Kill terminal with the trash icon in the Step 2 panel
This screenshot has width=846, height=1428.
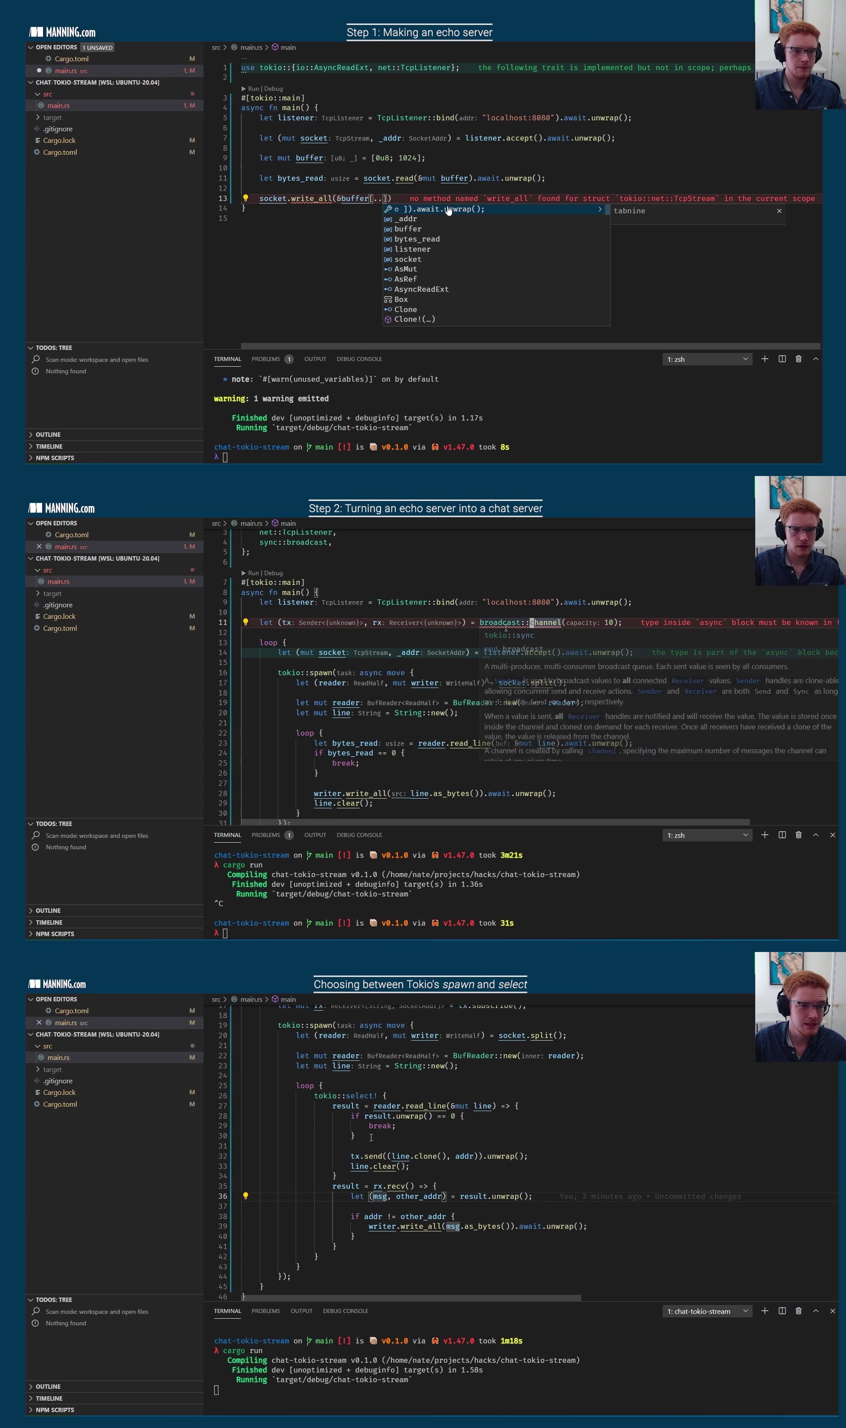(x=798, y=835)
